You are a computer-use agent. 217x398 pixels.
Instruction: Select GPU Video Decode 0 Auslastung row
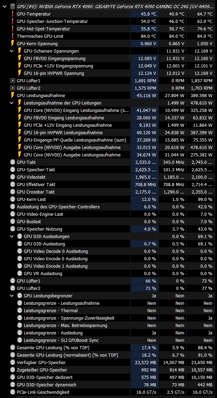click(x=56, y=251)
